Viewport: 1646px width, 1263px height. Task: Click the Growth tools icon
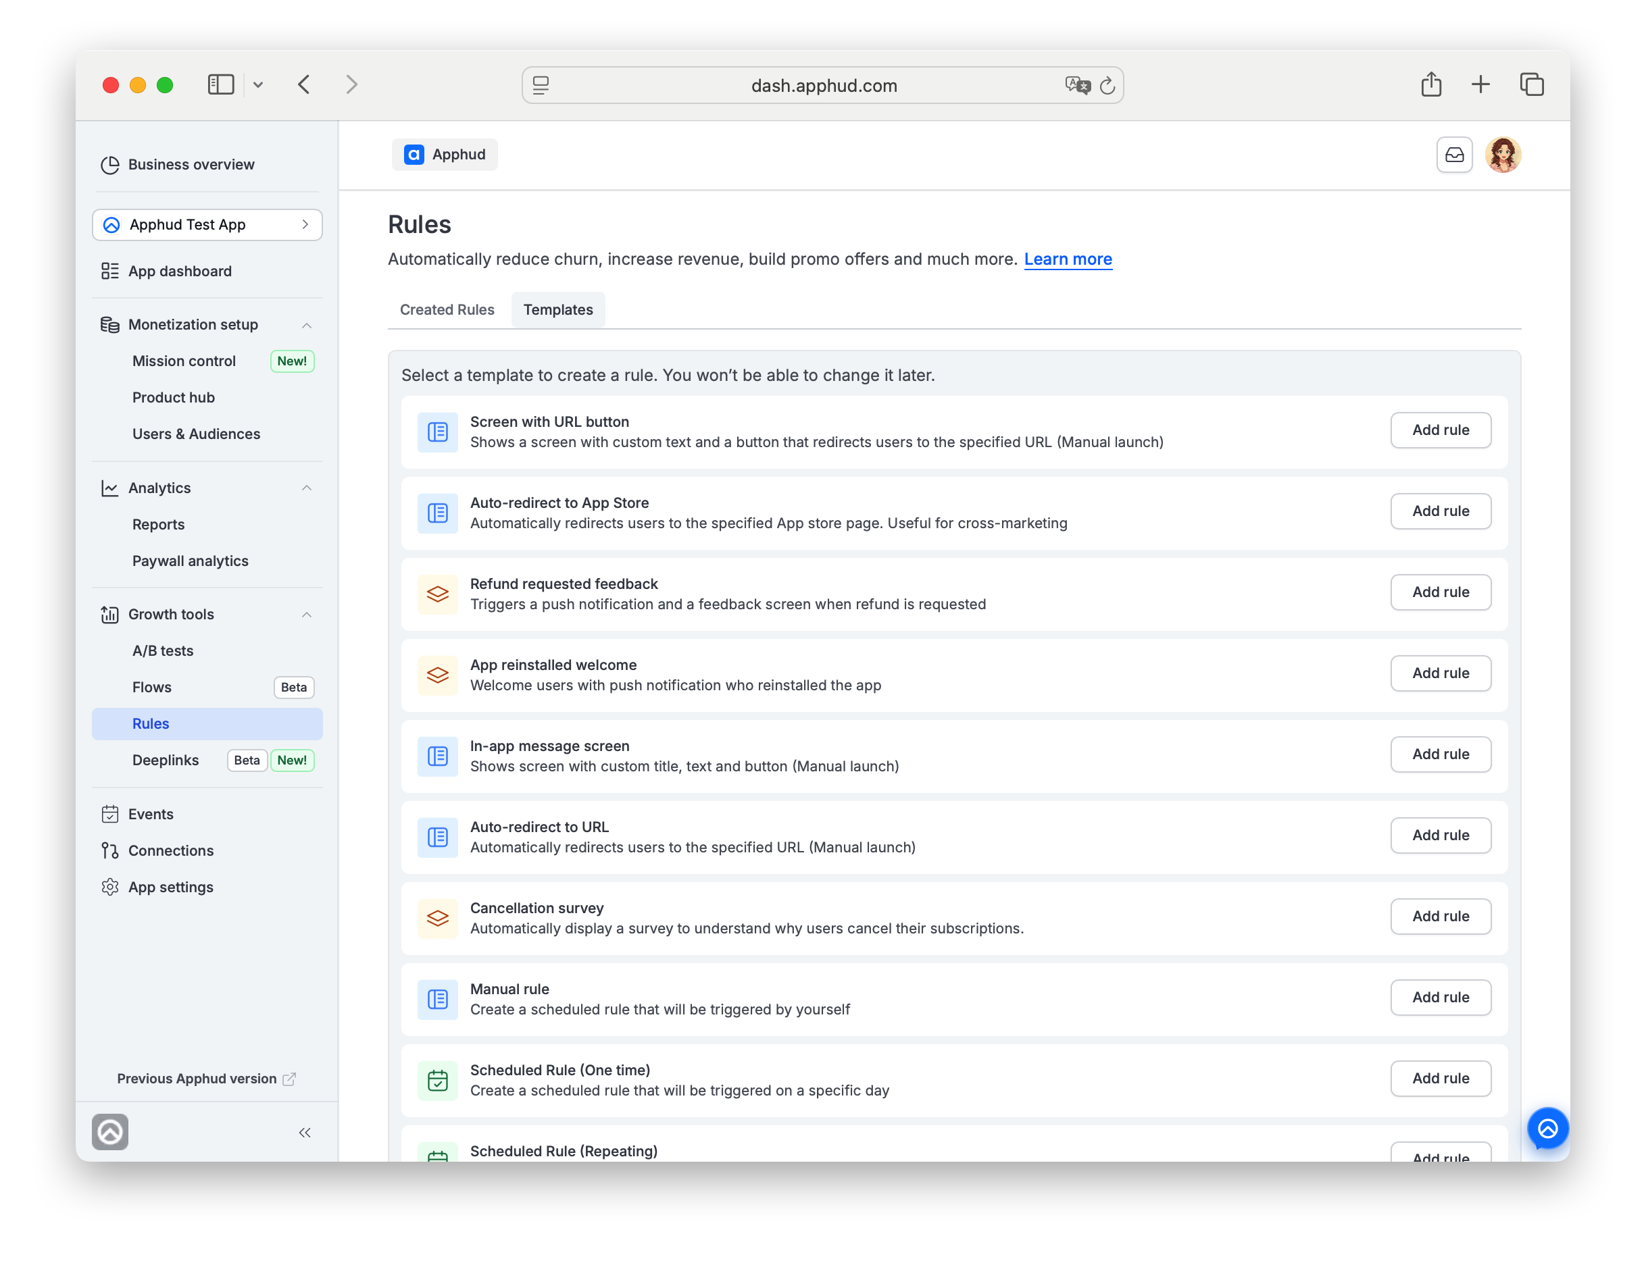point(109,615)
